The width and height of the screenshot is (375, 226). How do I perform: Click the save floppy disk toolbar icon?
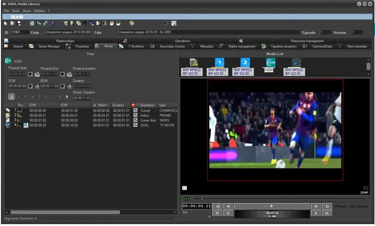18,23
